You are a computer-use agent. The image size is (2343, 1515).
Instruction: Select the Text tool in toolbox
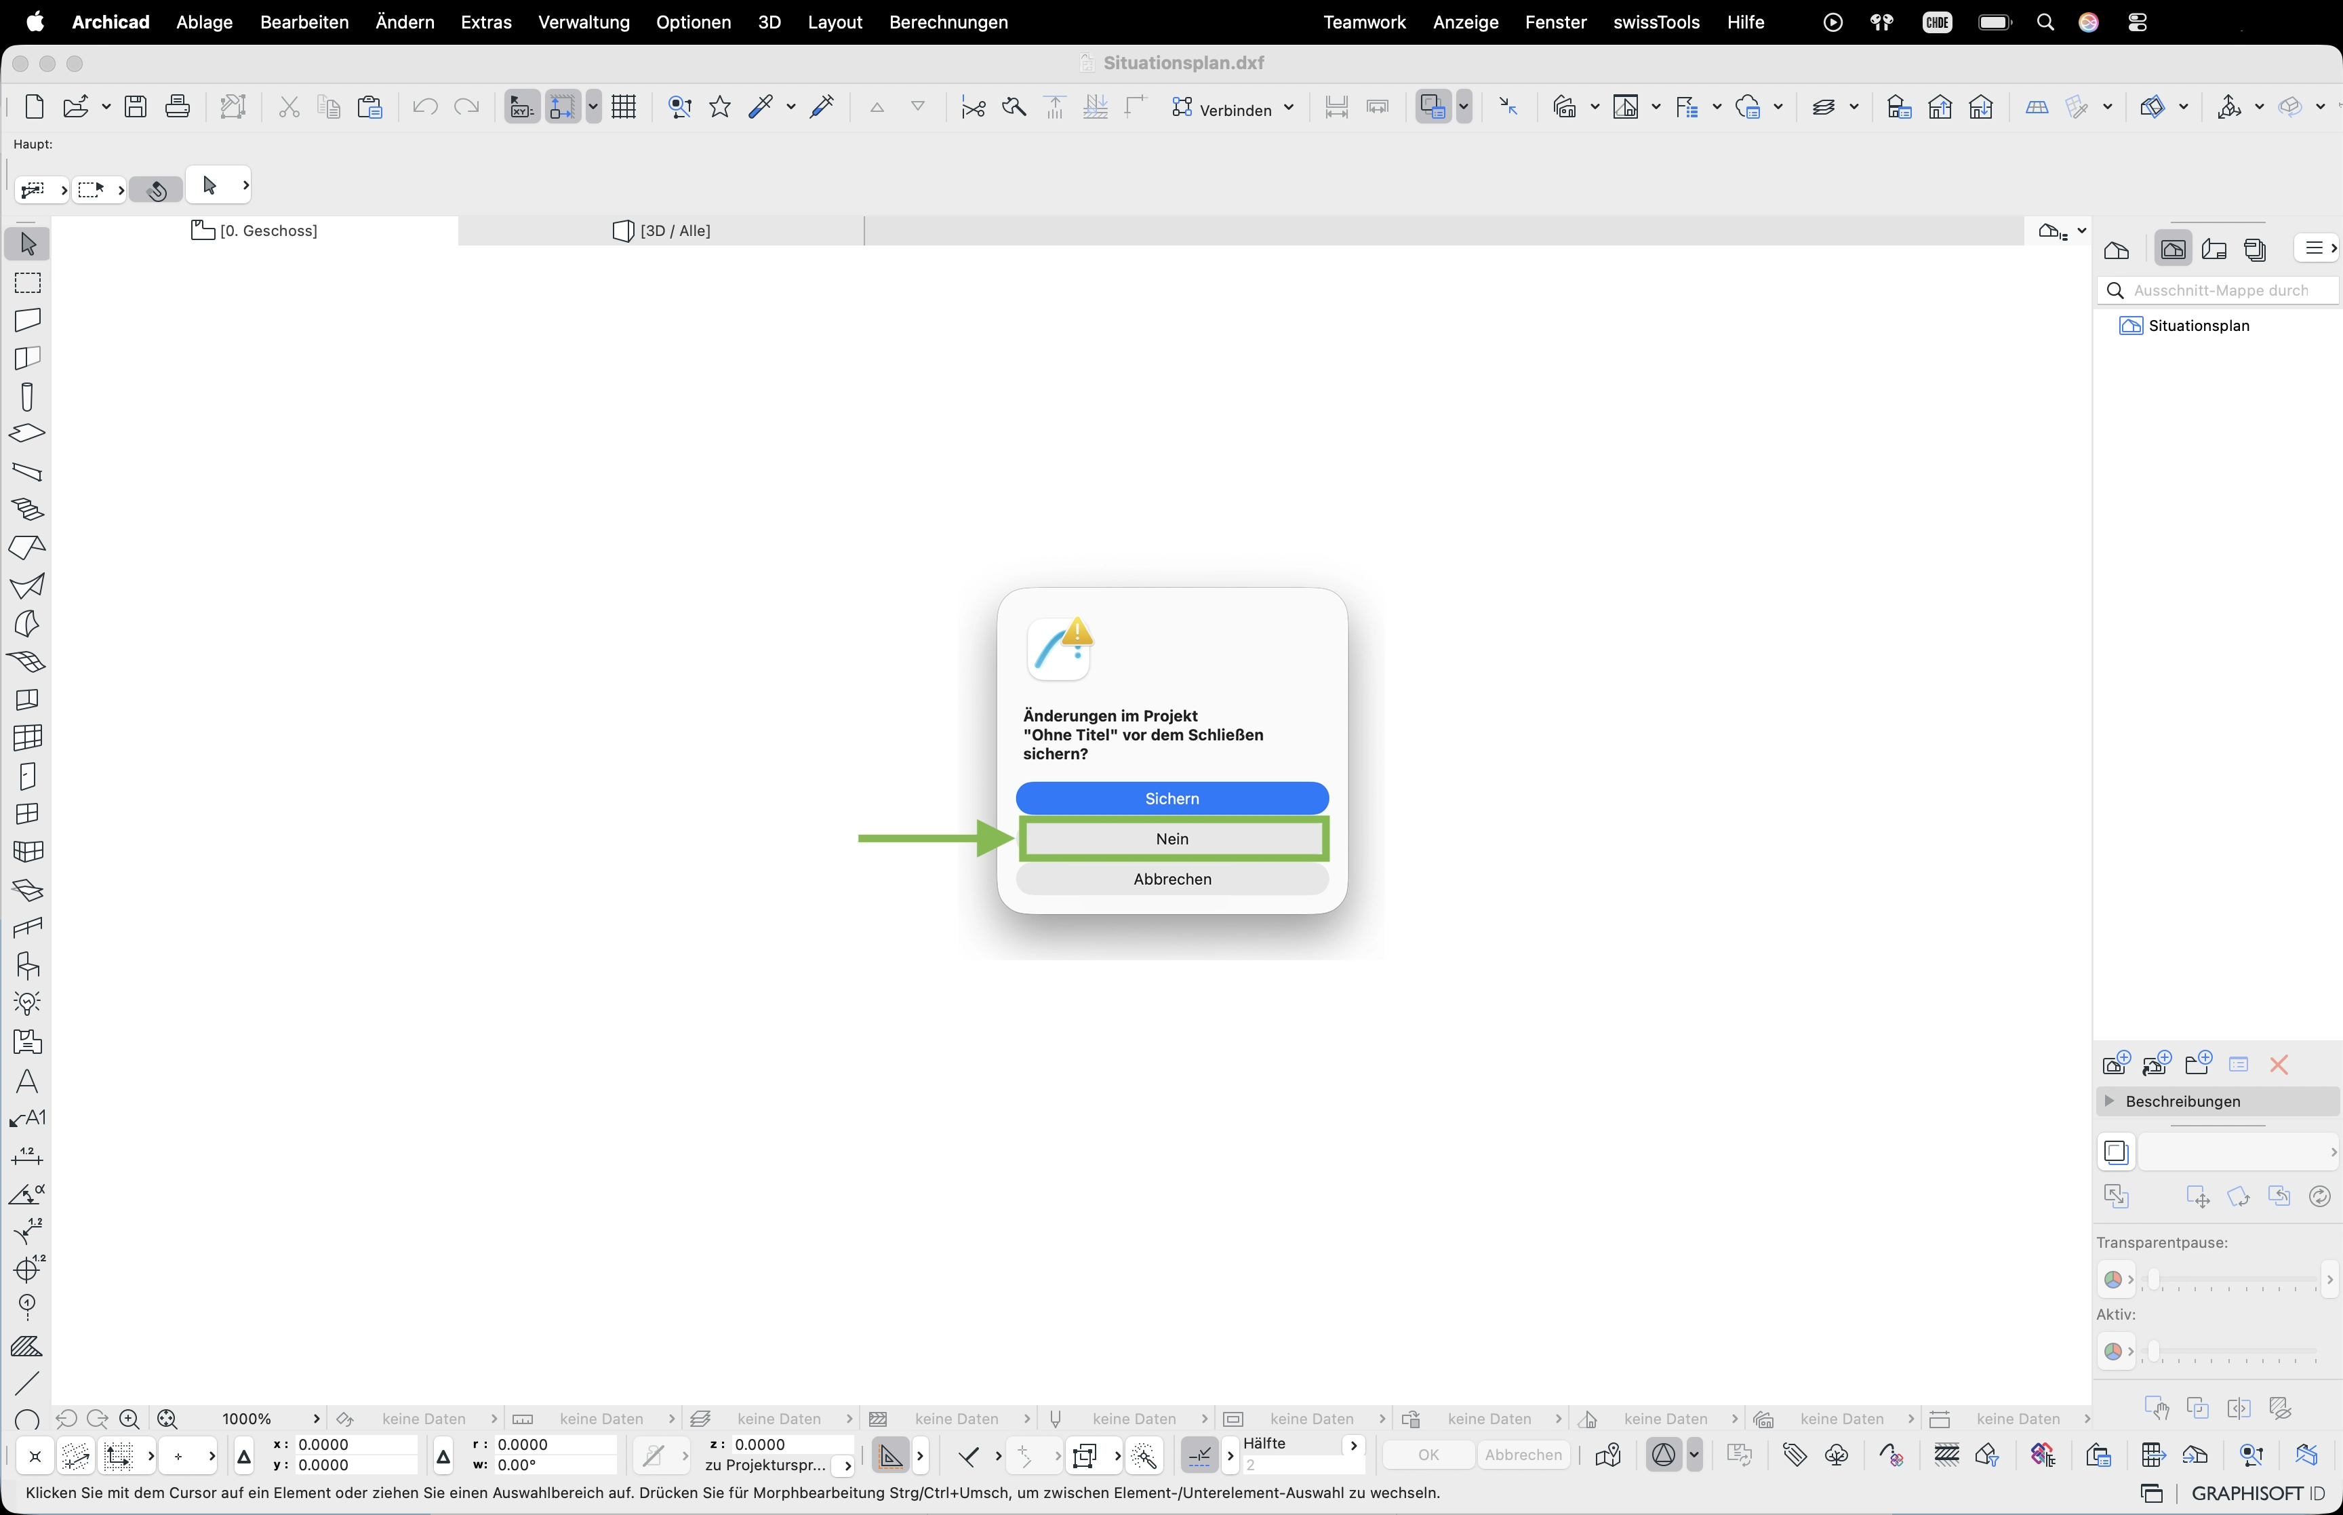tap(28, 1081)
